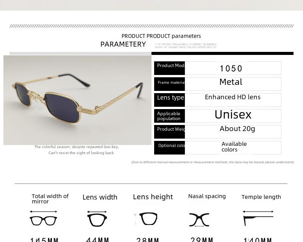Click the gold sunglasses product photo
This screenshot has height=242, width=303.
77,100
